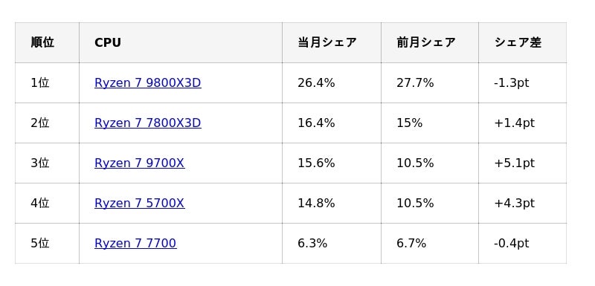Select the 1位 rank cell
This screenshot has height=286, width=595.
coord(47,83)
